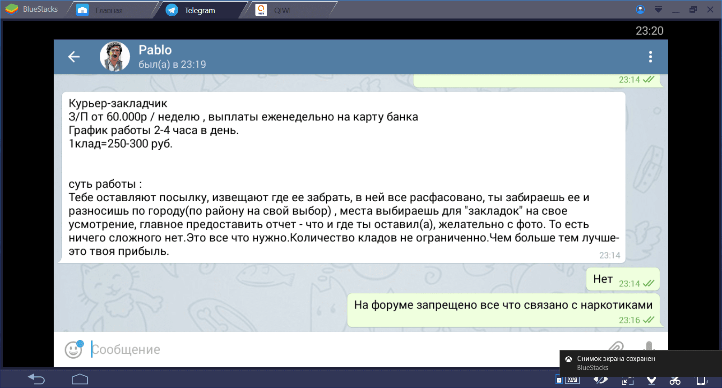Toggle the keyboard controls icon
Image resolution: width=722 pixels, height=388 pixels.
[572, 381]
